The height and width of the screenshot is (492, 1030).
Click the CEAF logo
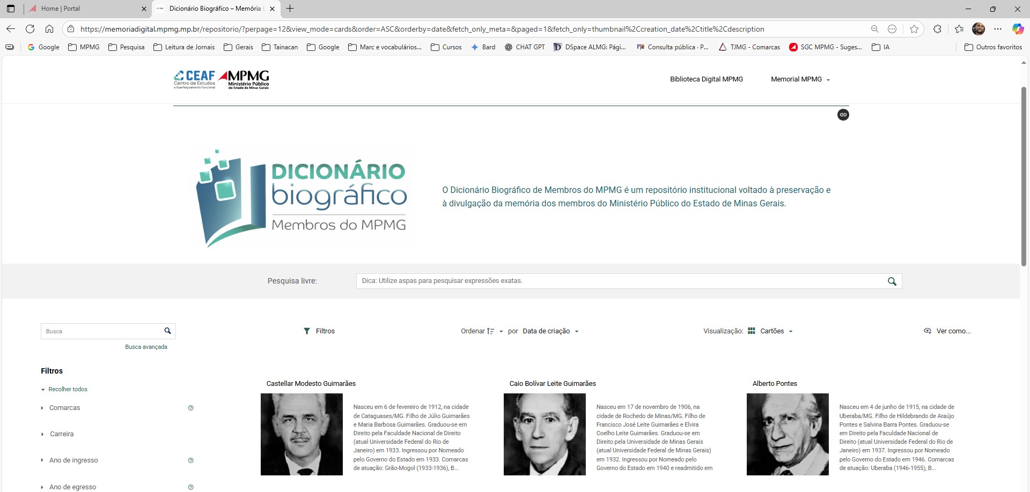click(194, 79)
